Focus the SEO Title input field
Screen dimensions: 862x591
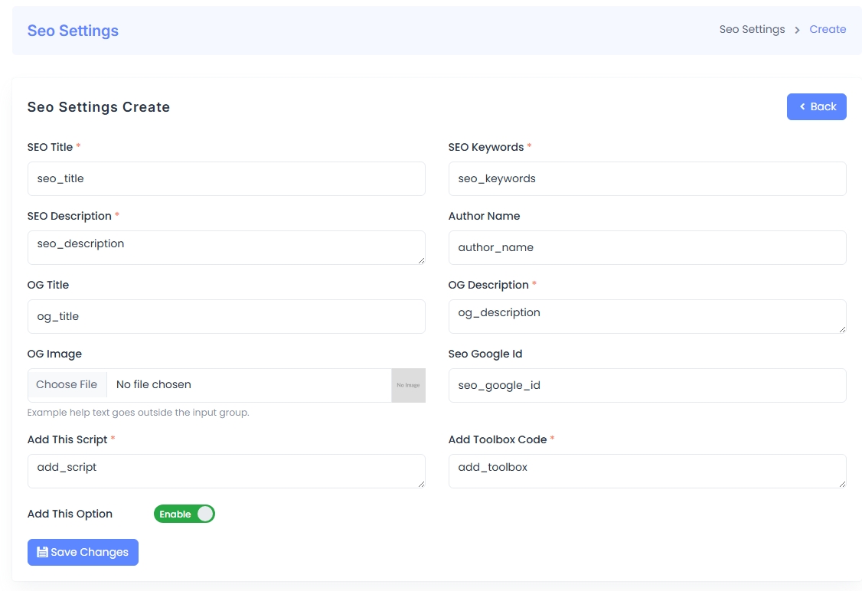tap(227, 178)
